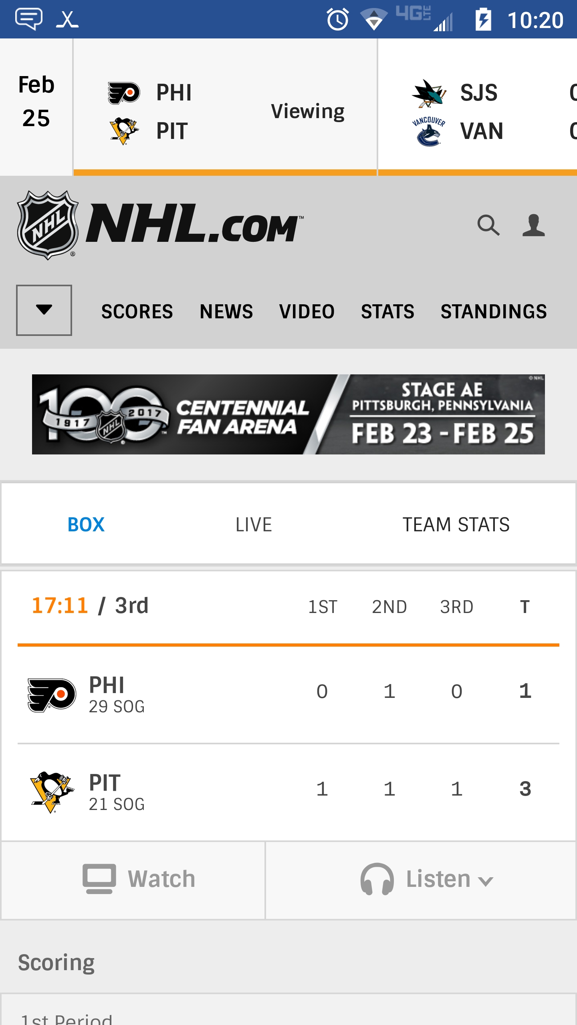Open the message notification in the status bar
This screenshot has width=577, height=1025.
pyautogui.click(x=29, y=19)
